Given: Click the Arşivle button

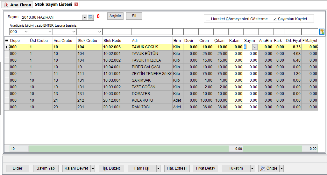Looking at the screenshot, I should [115, 16].
